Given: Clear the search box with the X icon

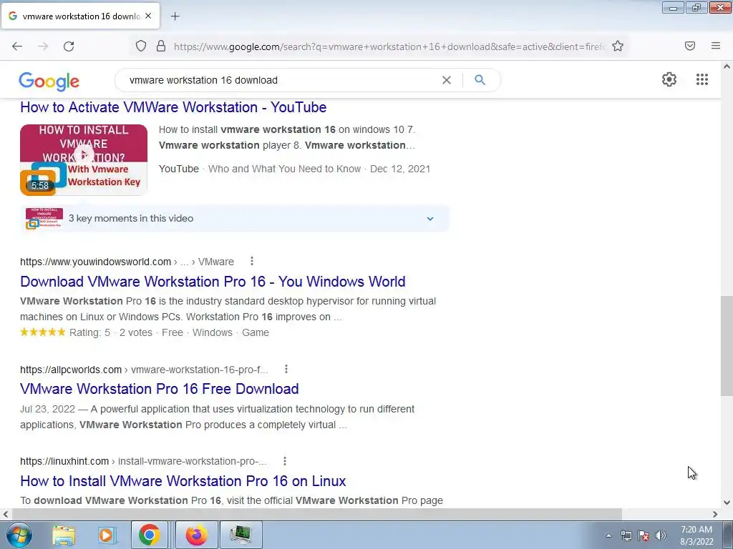Looking at the screenshot, I should click(x=447, y=80).
